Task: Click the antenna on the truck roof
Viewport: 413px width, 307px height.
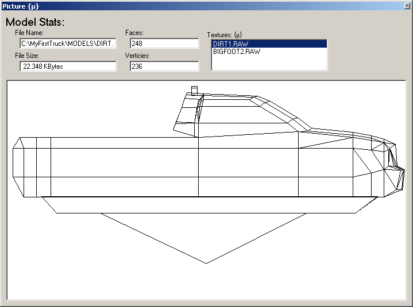Action: pyautogui.click(x=194, y=90)
